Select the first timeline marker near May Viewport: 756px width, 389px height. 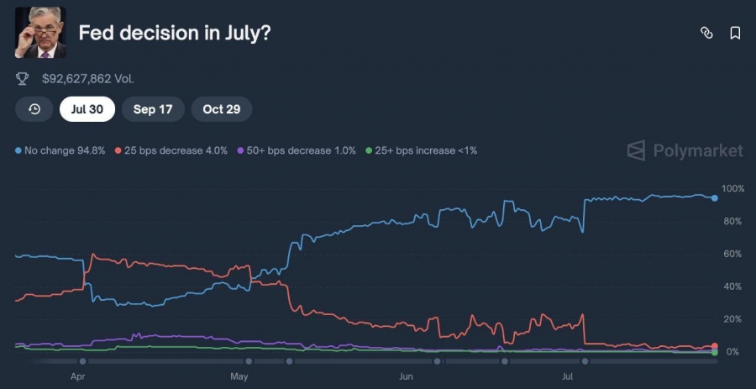click(x=249, y=361)
